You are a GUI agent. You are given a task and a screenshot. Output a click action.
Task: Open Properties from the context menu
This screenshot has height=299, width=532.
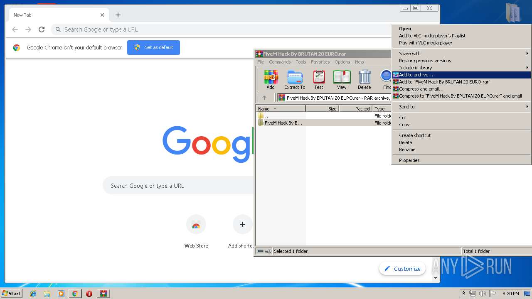click(x=461, y=160)
